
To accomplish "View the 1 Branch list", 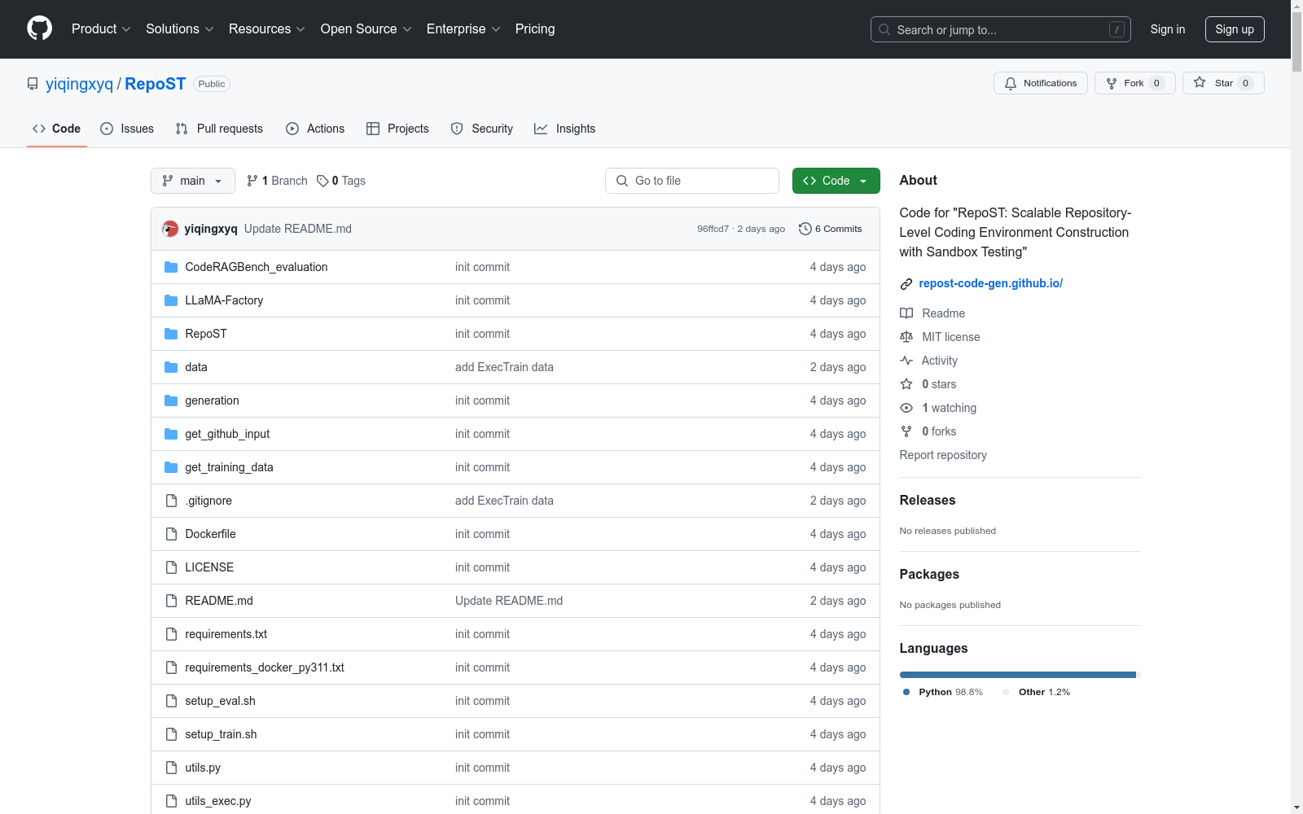I will pos(277,181).
